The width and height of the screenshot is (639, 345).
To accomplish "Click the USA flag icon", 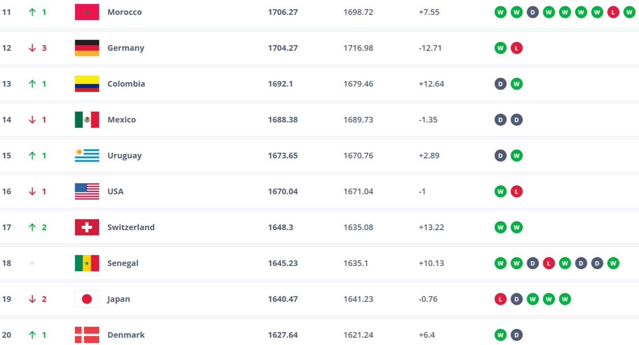I will pyautogui.click(x=87, y=191).
